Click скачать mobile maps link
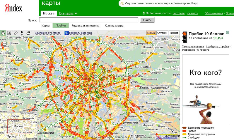The width and height of the screenshot is (234, 140). click(193, 13)
